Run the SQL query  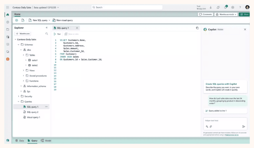pyautogui.click(x=57, y=34)
